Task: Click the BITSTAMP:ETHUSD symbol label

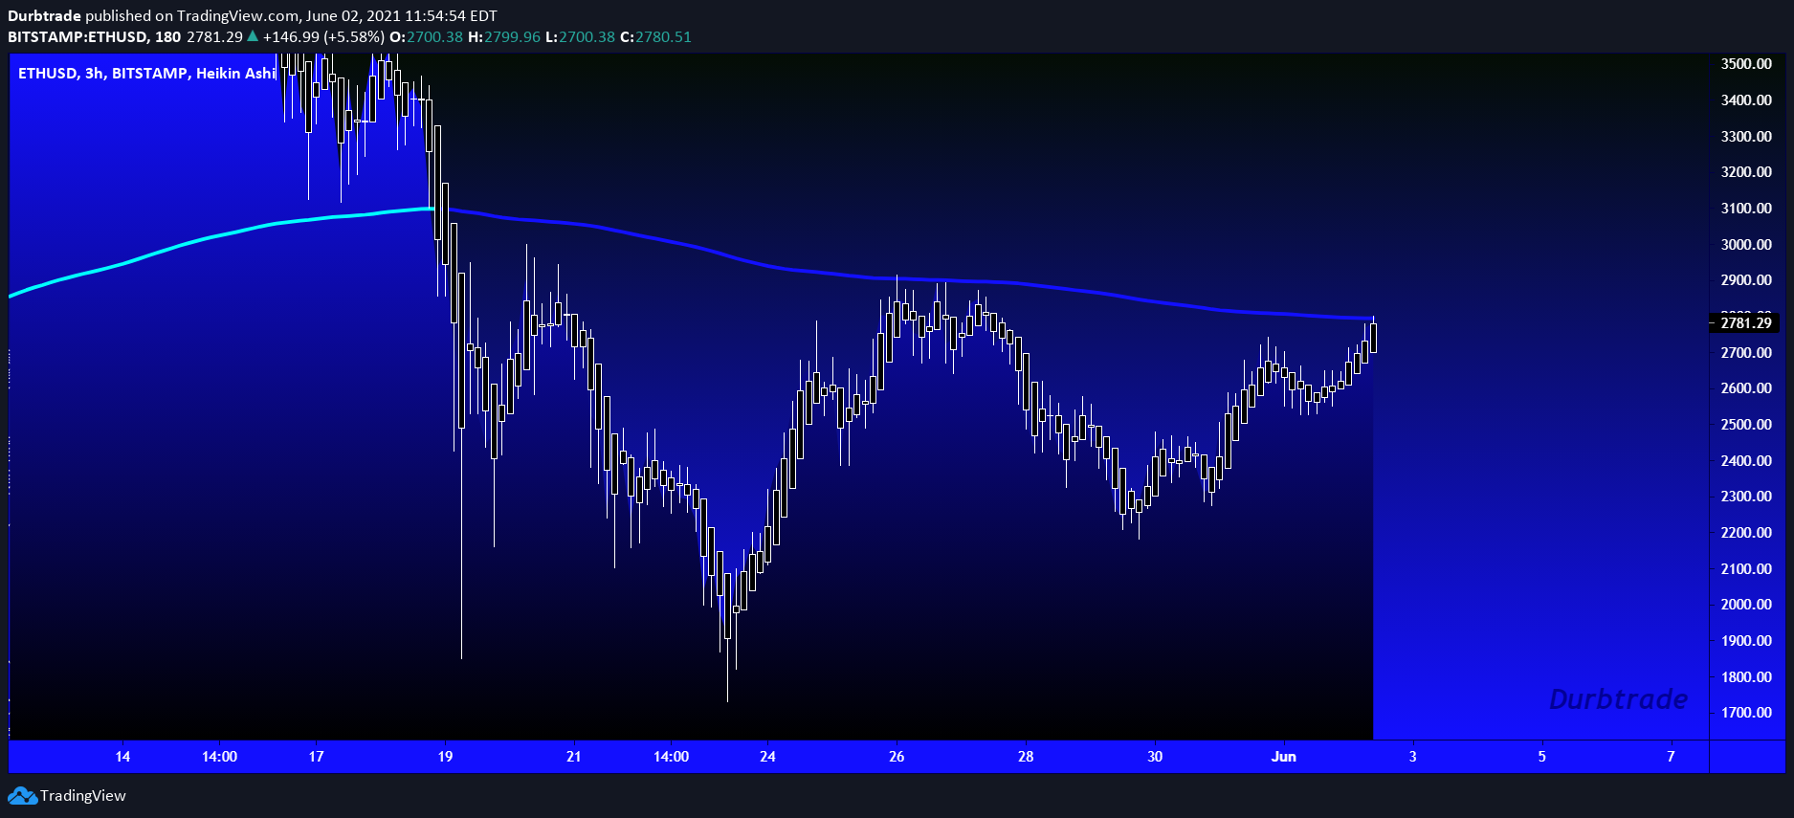Action: [x=78, y=36]
